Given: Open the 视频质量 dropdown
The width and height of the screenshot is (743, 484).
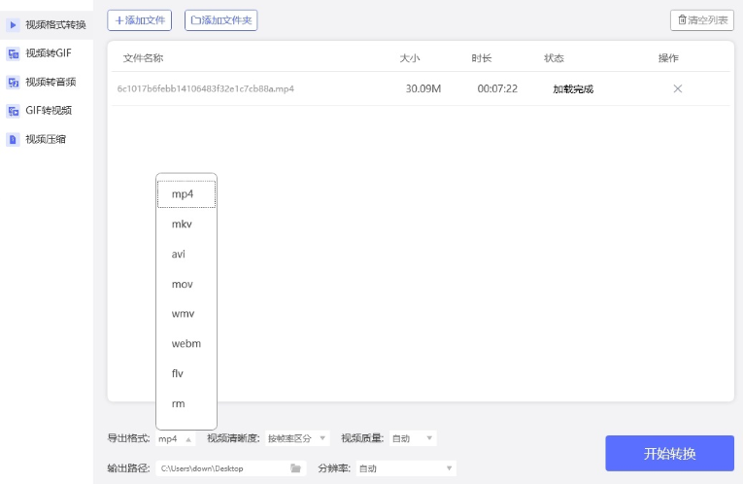Looking at the screenshot, I should [x=412, y=438].
